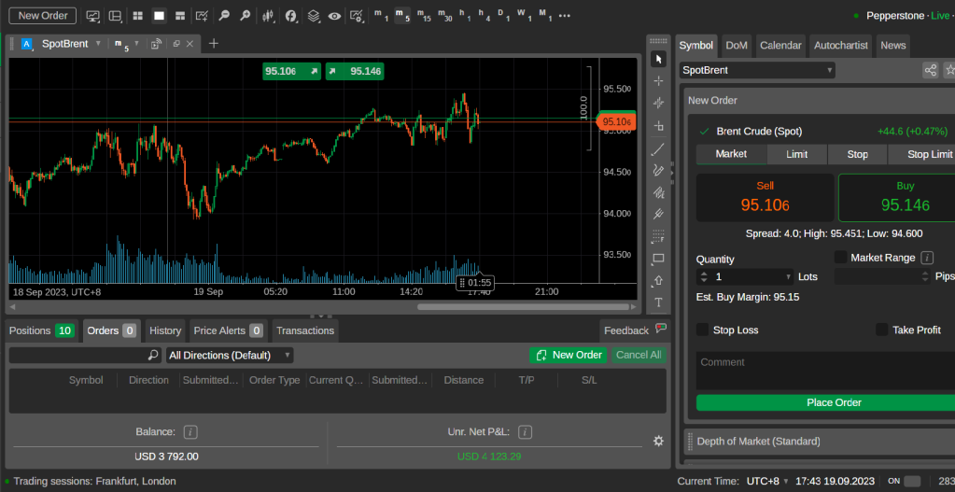Select the single-chart layout icon
Screen dimensions: 955x492
(159, 16)
